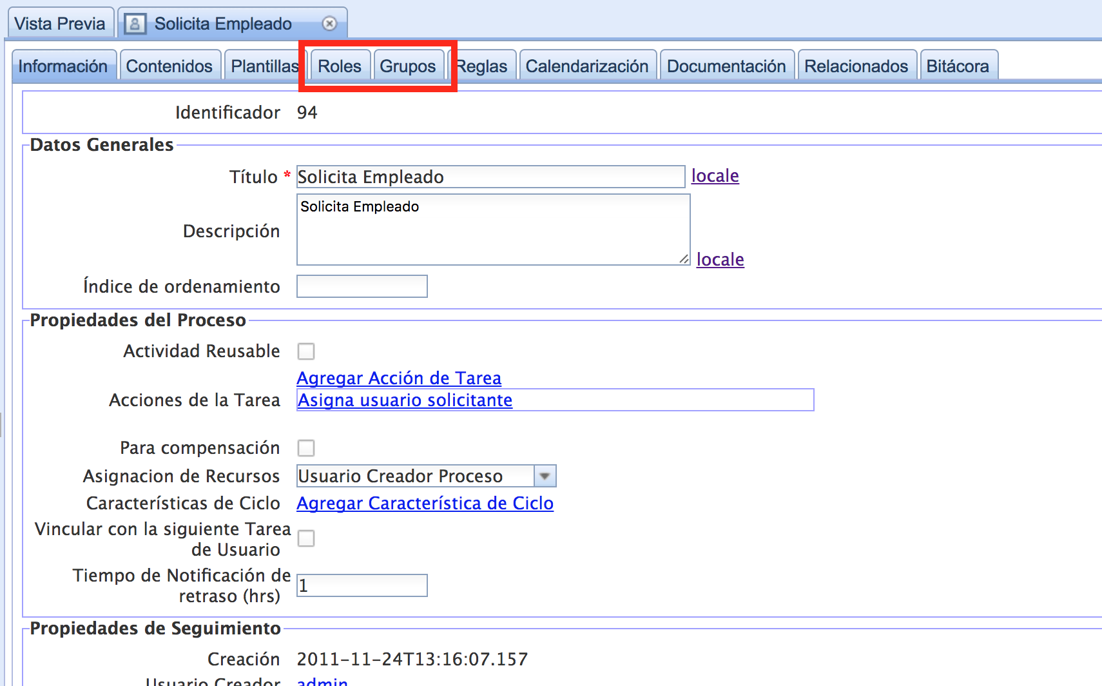This screenshot has width=1102, height=686.
Task: Click the Índice de ordenamiento field
Action: (x=362, y=286)
